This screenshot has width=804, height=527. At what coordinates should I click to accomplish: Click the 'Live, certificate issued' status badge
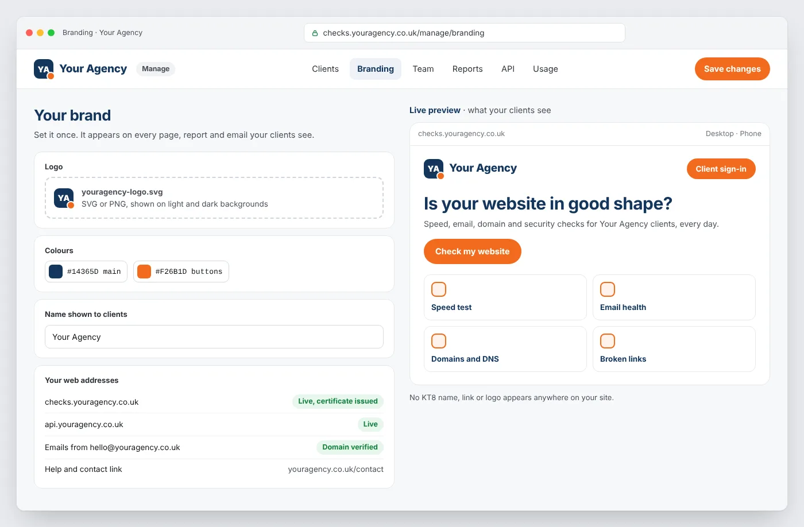coord(338,401)
